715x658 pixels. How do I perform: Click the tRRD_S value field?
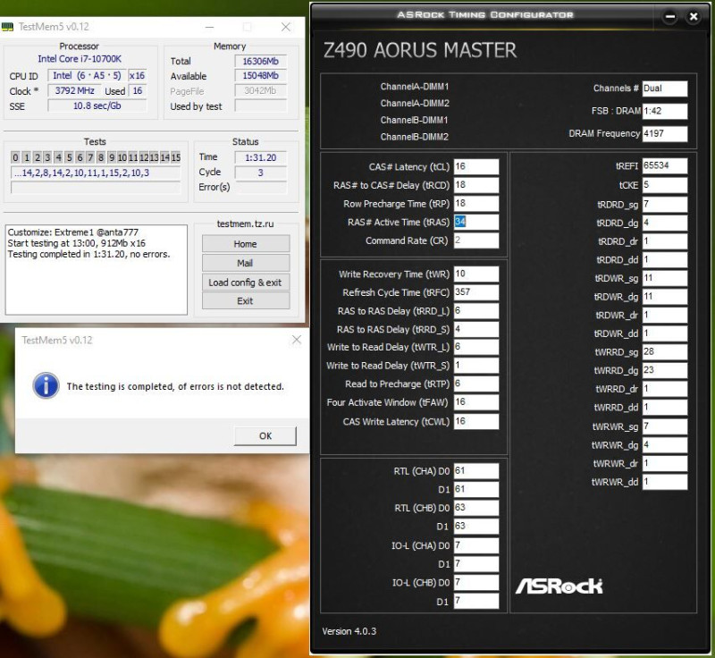coord(476,329)
